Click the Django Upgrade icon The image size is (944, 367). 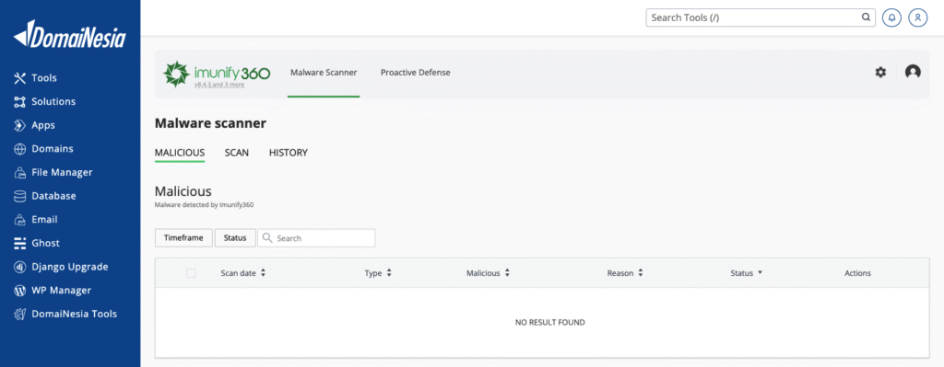20,267
